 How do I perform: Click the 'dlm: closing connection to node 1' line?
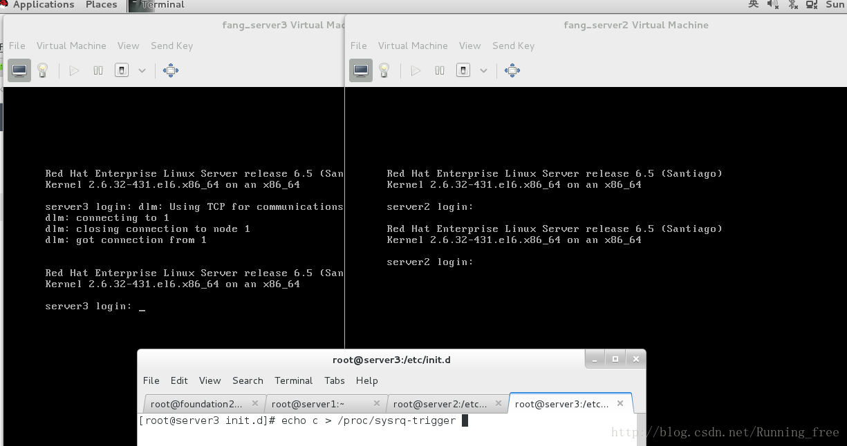[147, 229]
